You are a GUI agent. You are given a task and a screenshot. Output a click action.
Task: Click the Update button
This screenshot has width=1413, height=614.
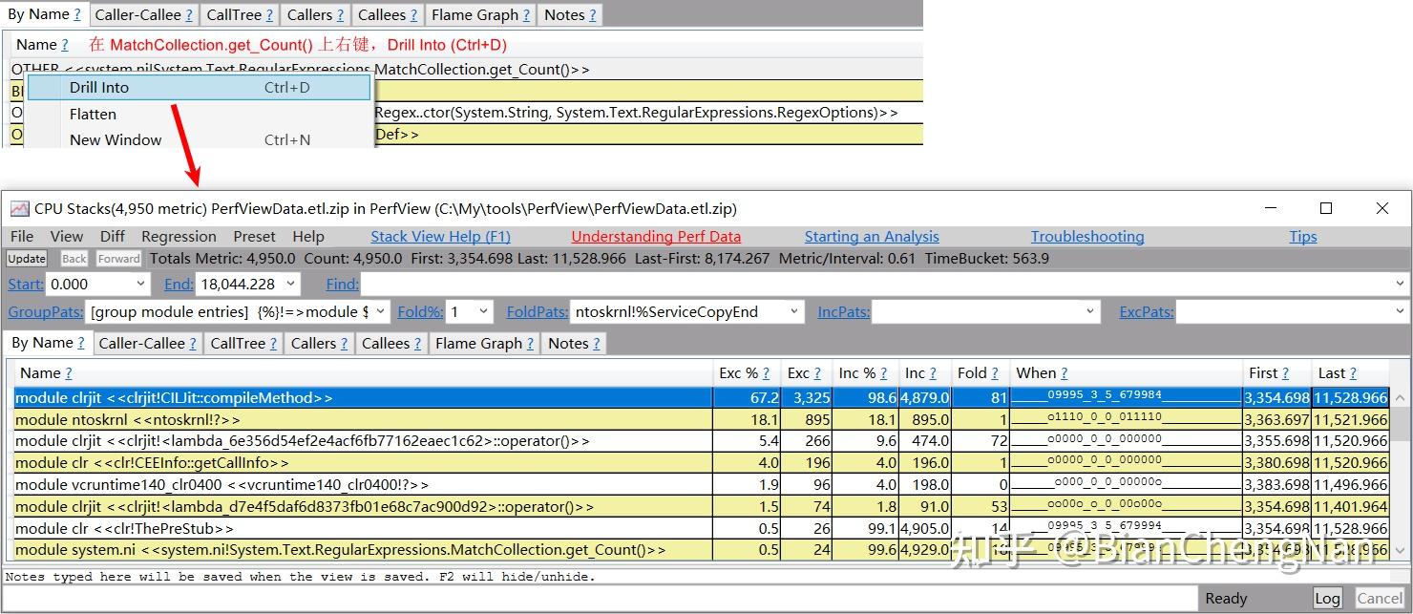(27, 258)
